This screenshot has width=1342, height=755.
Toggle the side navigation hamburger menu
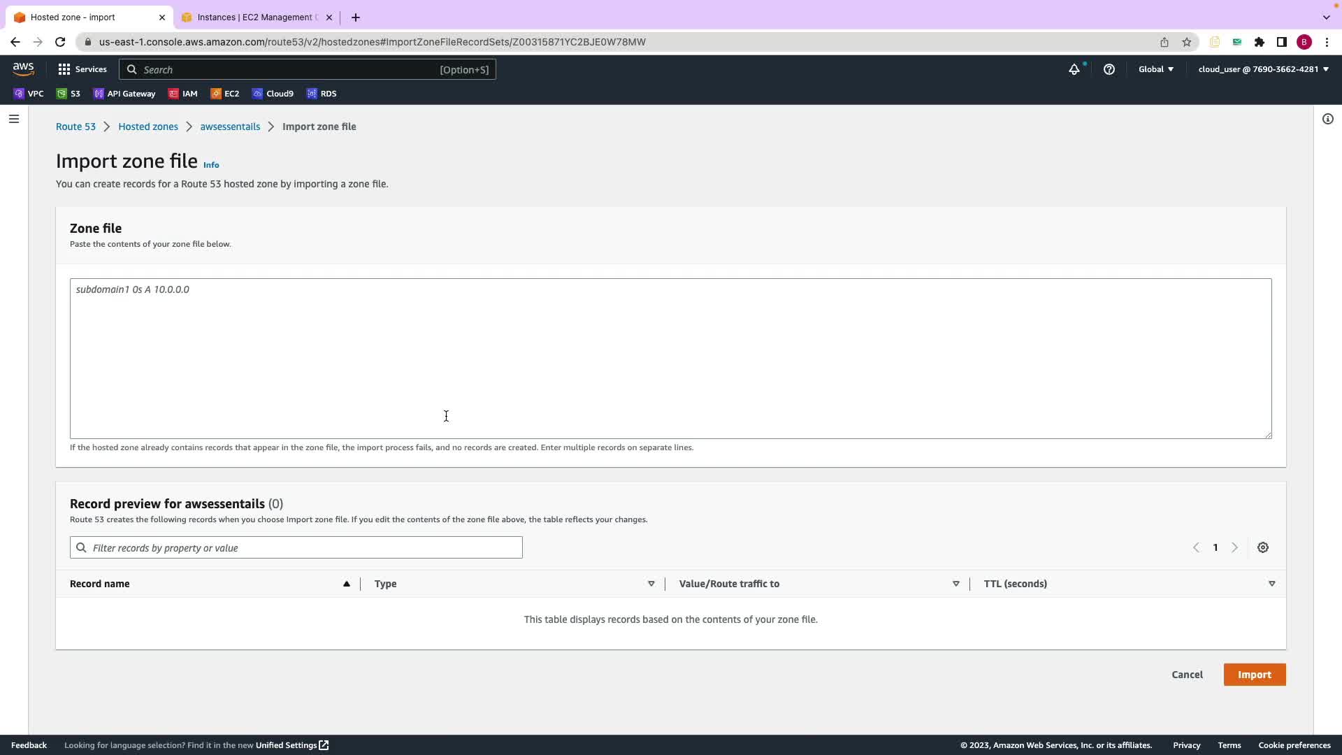point(13,119)
